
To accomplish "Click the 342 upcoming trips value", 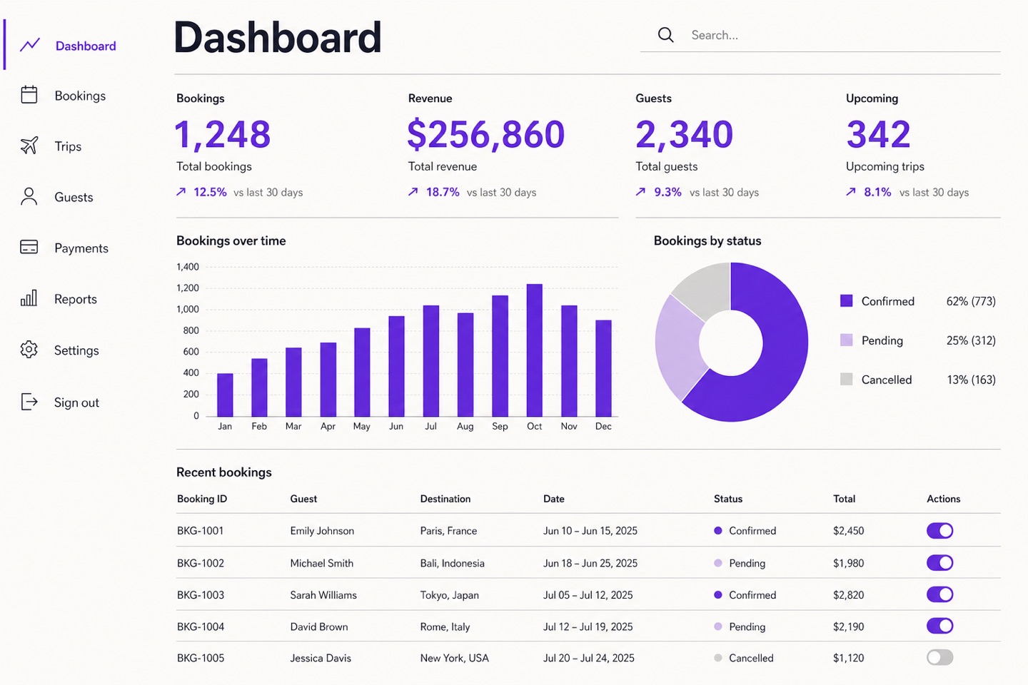I will tap(879, 134).
